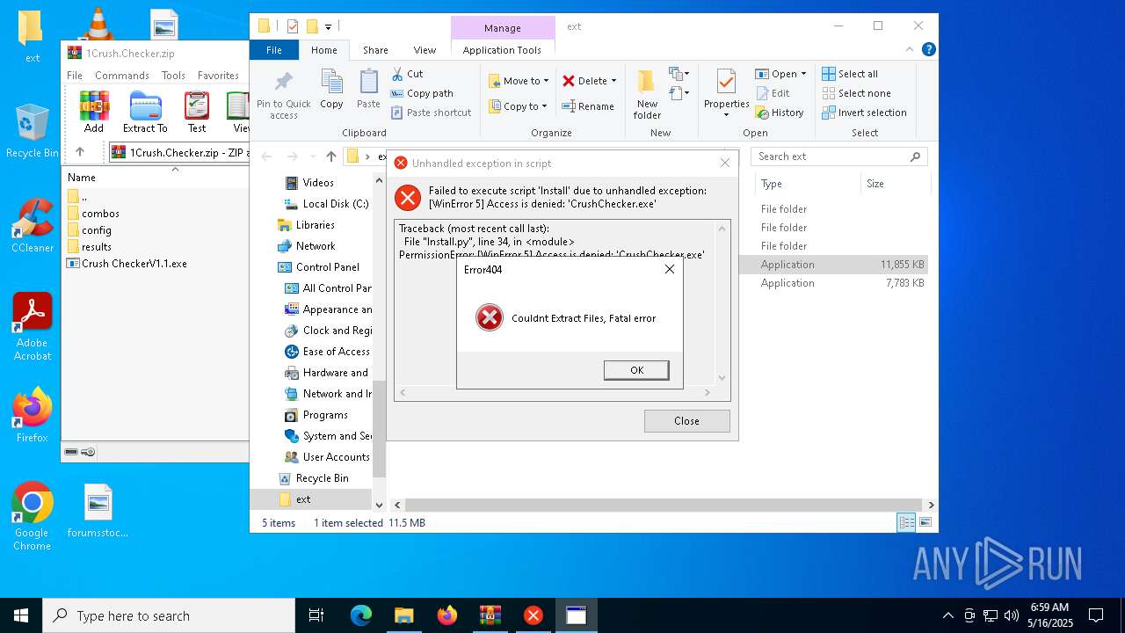Switch to the View ribbon tab
This screenshot has height=633, width=1125.
[425, 50]
